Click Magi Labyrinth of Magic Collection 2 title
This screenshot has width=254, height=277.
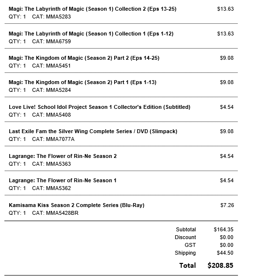tap(92, 9)
